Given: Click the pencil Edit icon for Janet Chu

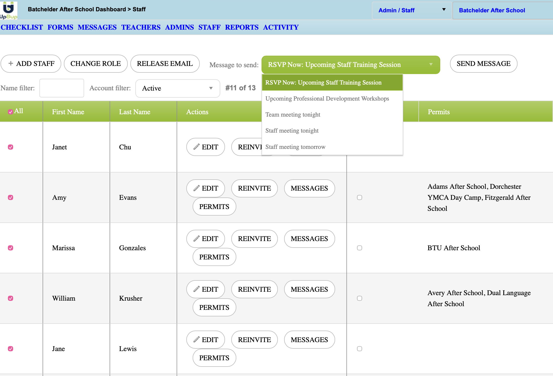Looking at the screenshot, I should point(196,147).
